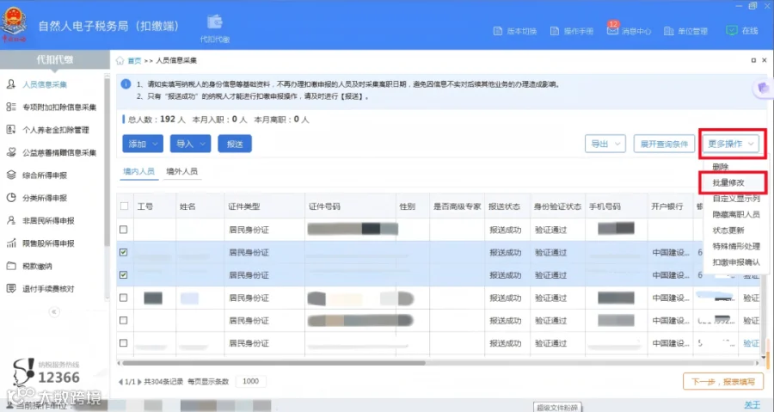Screen dimensions: 774x412
Task: Toggle the select-all checkbox in table header
Action: coord(124,206)
